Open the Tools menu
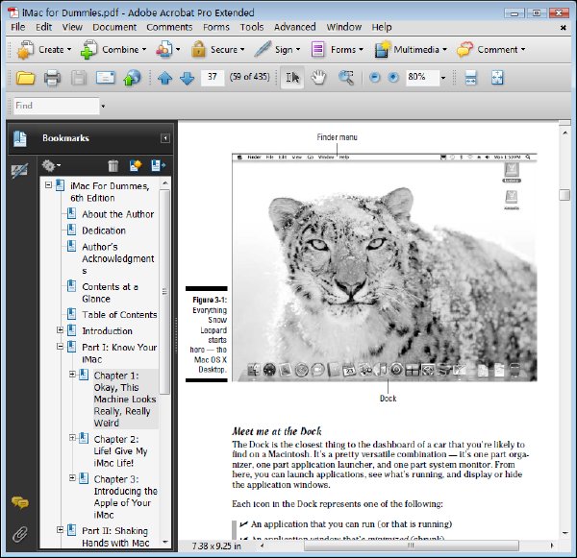Image resolution: width=577 pixels, height=558 pixels. click(x=252, y=27)
